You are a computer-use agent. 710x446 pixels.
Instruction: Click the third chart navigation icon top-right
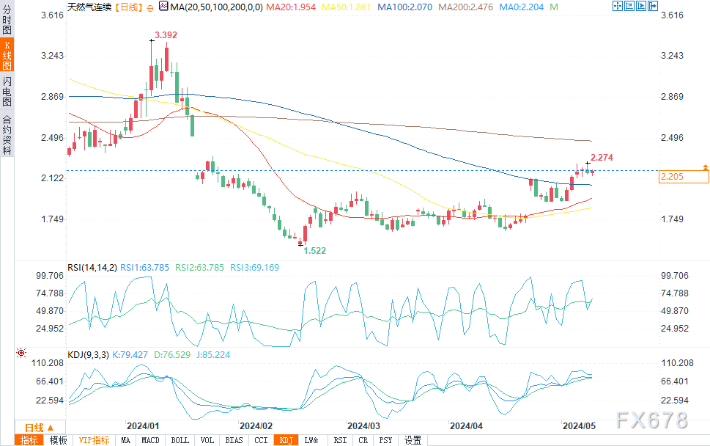[x=641, y=6]
